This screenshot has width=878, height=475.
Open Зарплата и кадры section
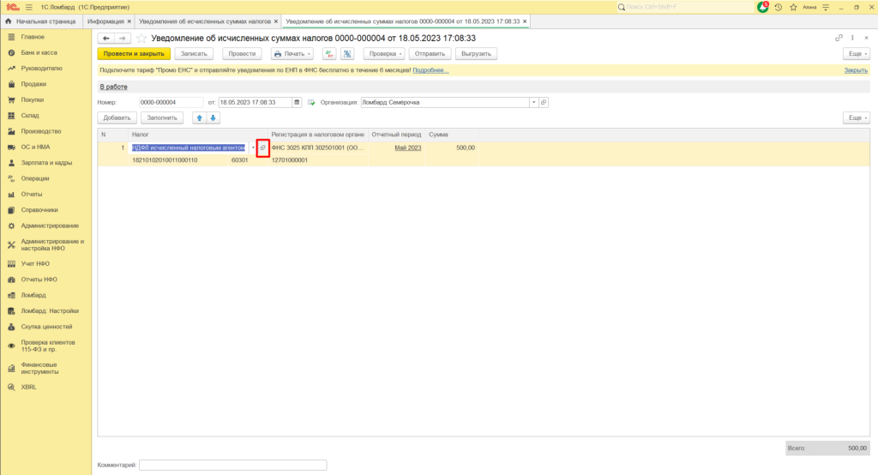point(45,162)
